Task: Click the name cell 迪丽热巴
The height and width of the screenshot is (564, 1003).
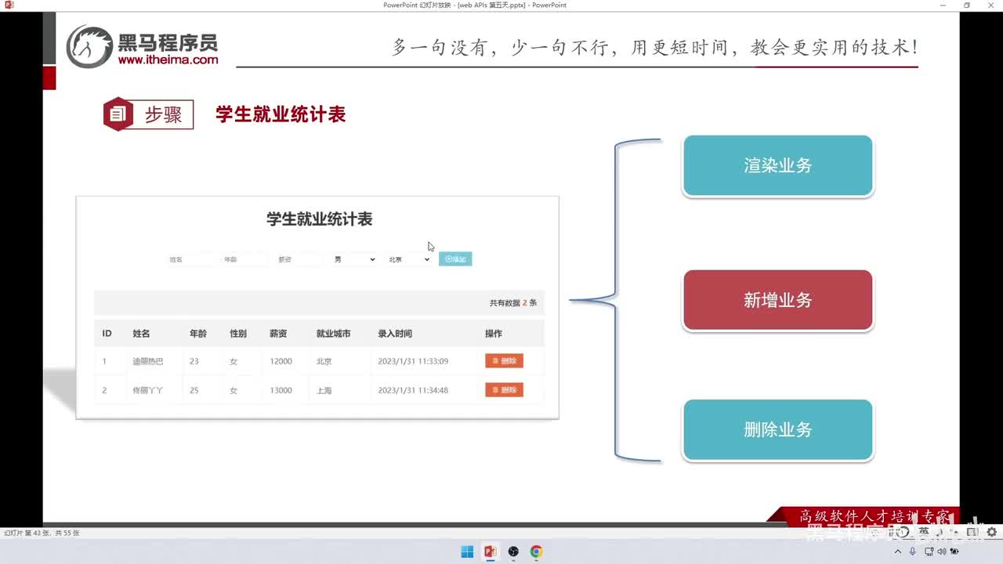Action: coord(148,361)
